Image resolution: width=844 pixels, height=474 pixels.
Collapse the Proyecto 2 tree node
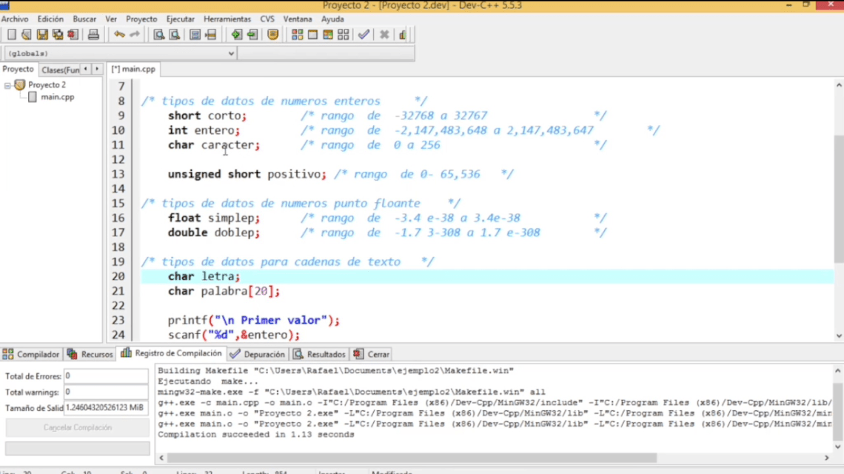click(x=7, y=85)
